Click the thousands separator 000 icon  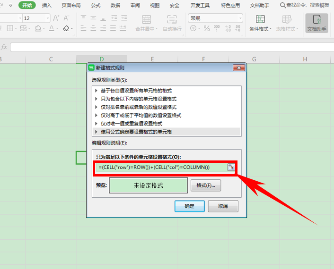(x=217, y=28)
